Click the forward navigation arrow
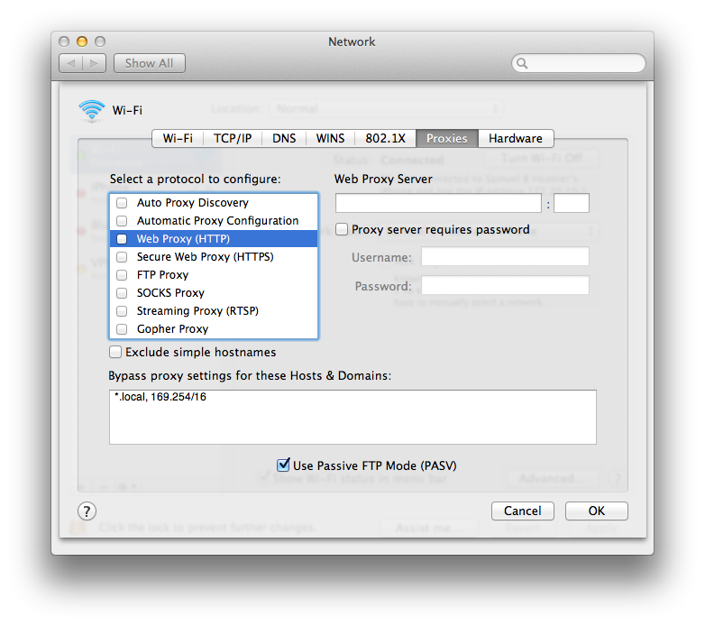 coord(94,63)
